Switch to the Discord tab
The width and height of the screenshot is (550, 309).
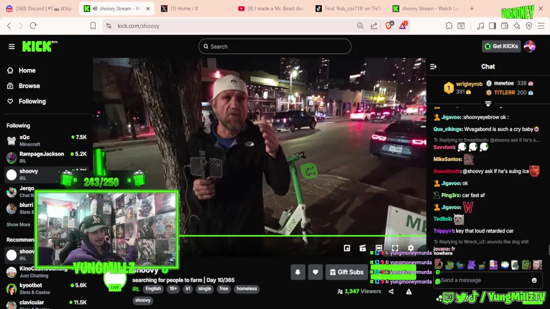(x=40, y=9)
